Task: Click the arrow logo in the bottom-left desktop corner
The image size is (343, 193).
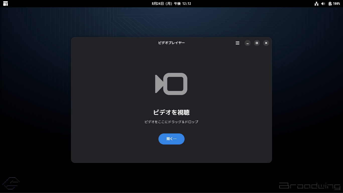Action: [11, 183]
